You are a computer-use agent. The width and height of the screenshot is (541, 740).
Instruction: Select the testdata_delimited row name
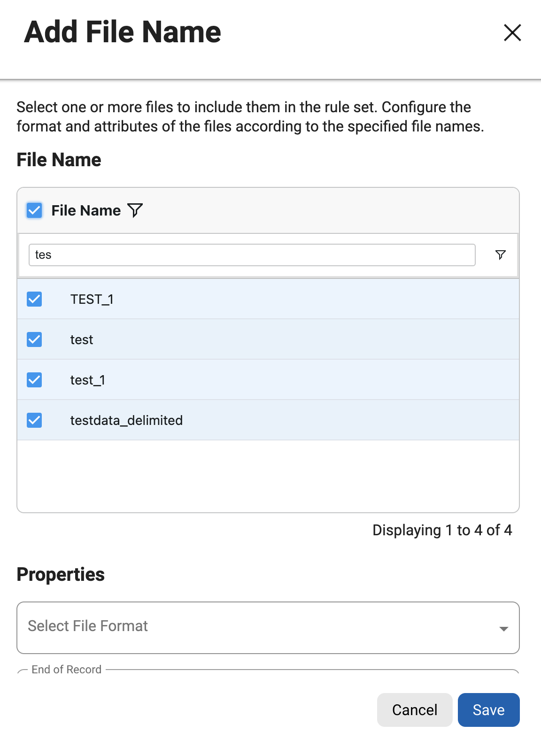coord(126,420)
